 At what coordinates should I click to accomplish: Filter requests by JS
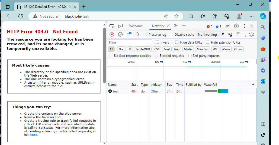130,49
